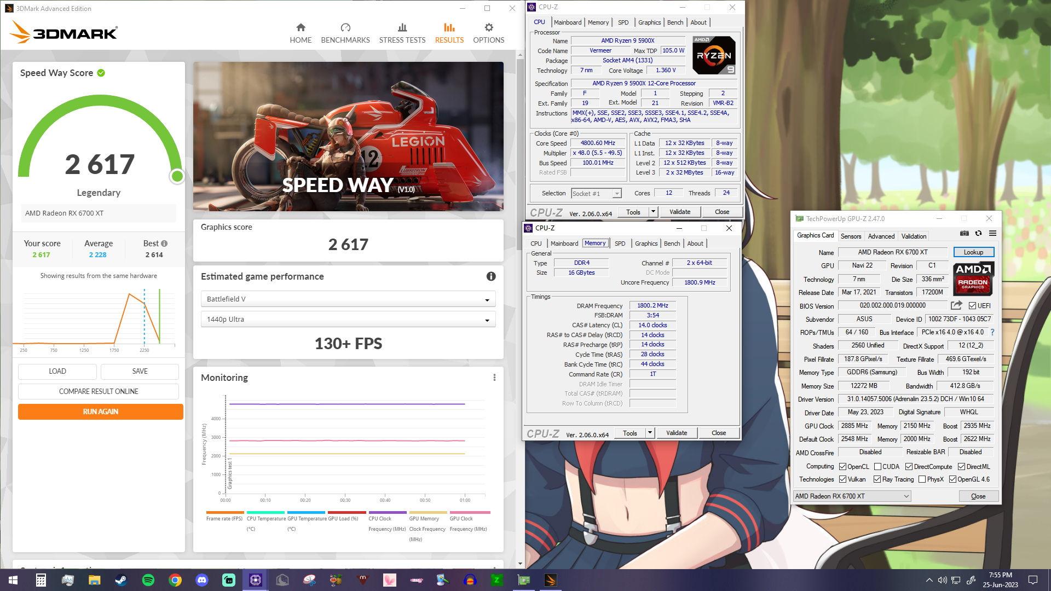Open Google Chrome from taskbar

click(x=175, y=580)
